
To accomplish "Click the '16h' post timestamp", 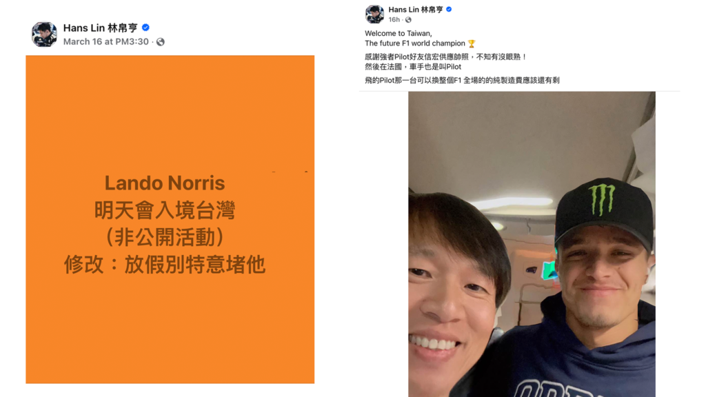I will 394,20.
